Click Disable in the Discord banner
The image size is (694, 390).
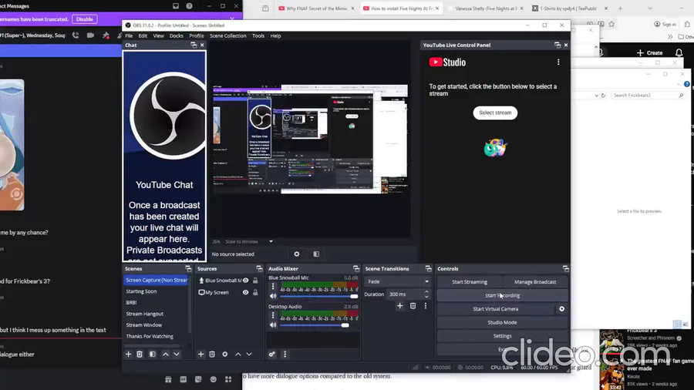pyautogui.click(x=85, y=19)
